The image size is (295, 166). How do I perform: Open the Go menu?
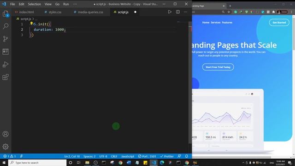coord(57,4)
